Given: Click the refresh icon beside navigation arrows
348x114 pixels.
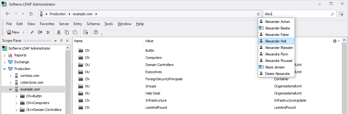Looking at the screenshot, I should coord(31,14).
